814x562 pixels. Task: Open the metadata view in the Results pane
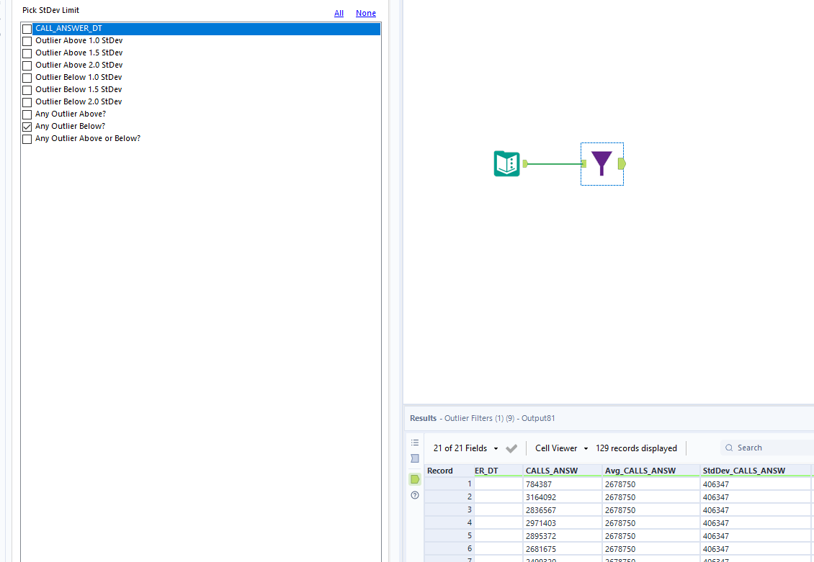point(414,443)
